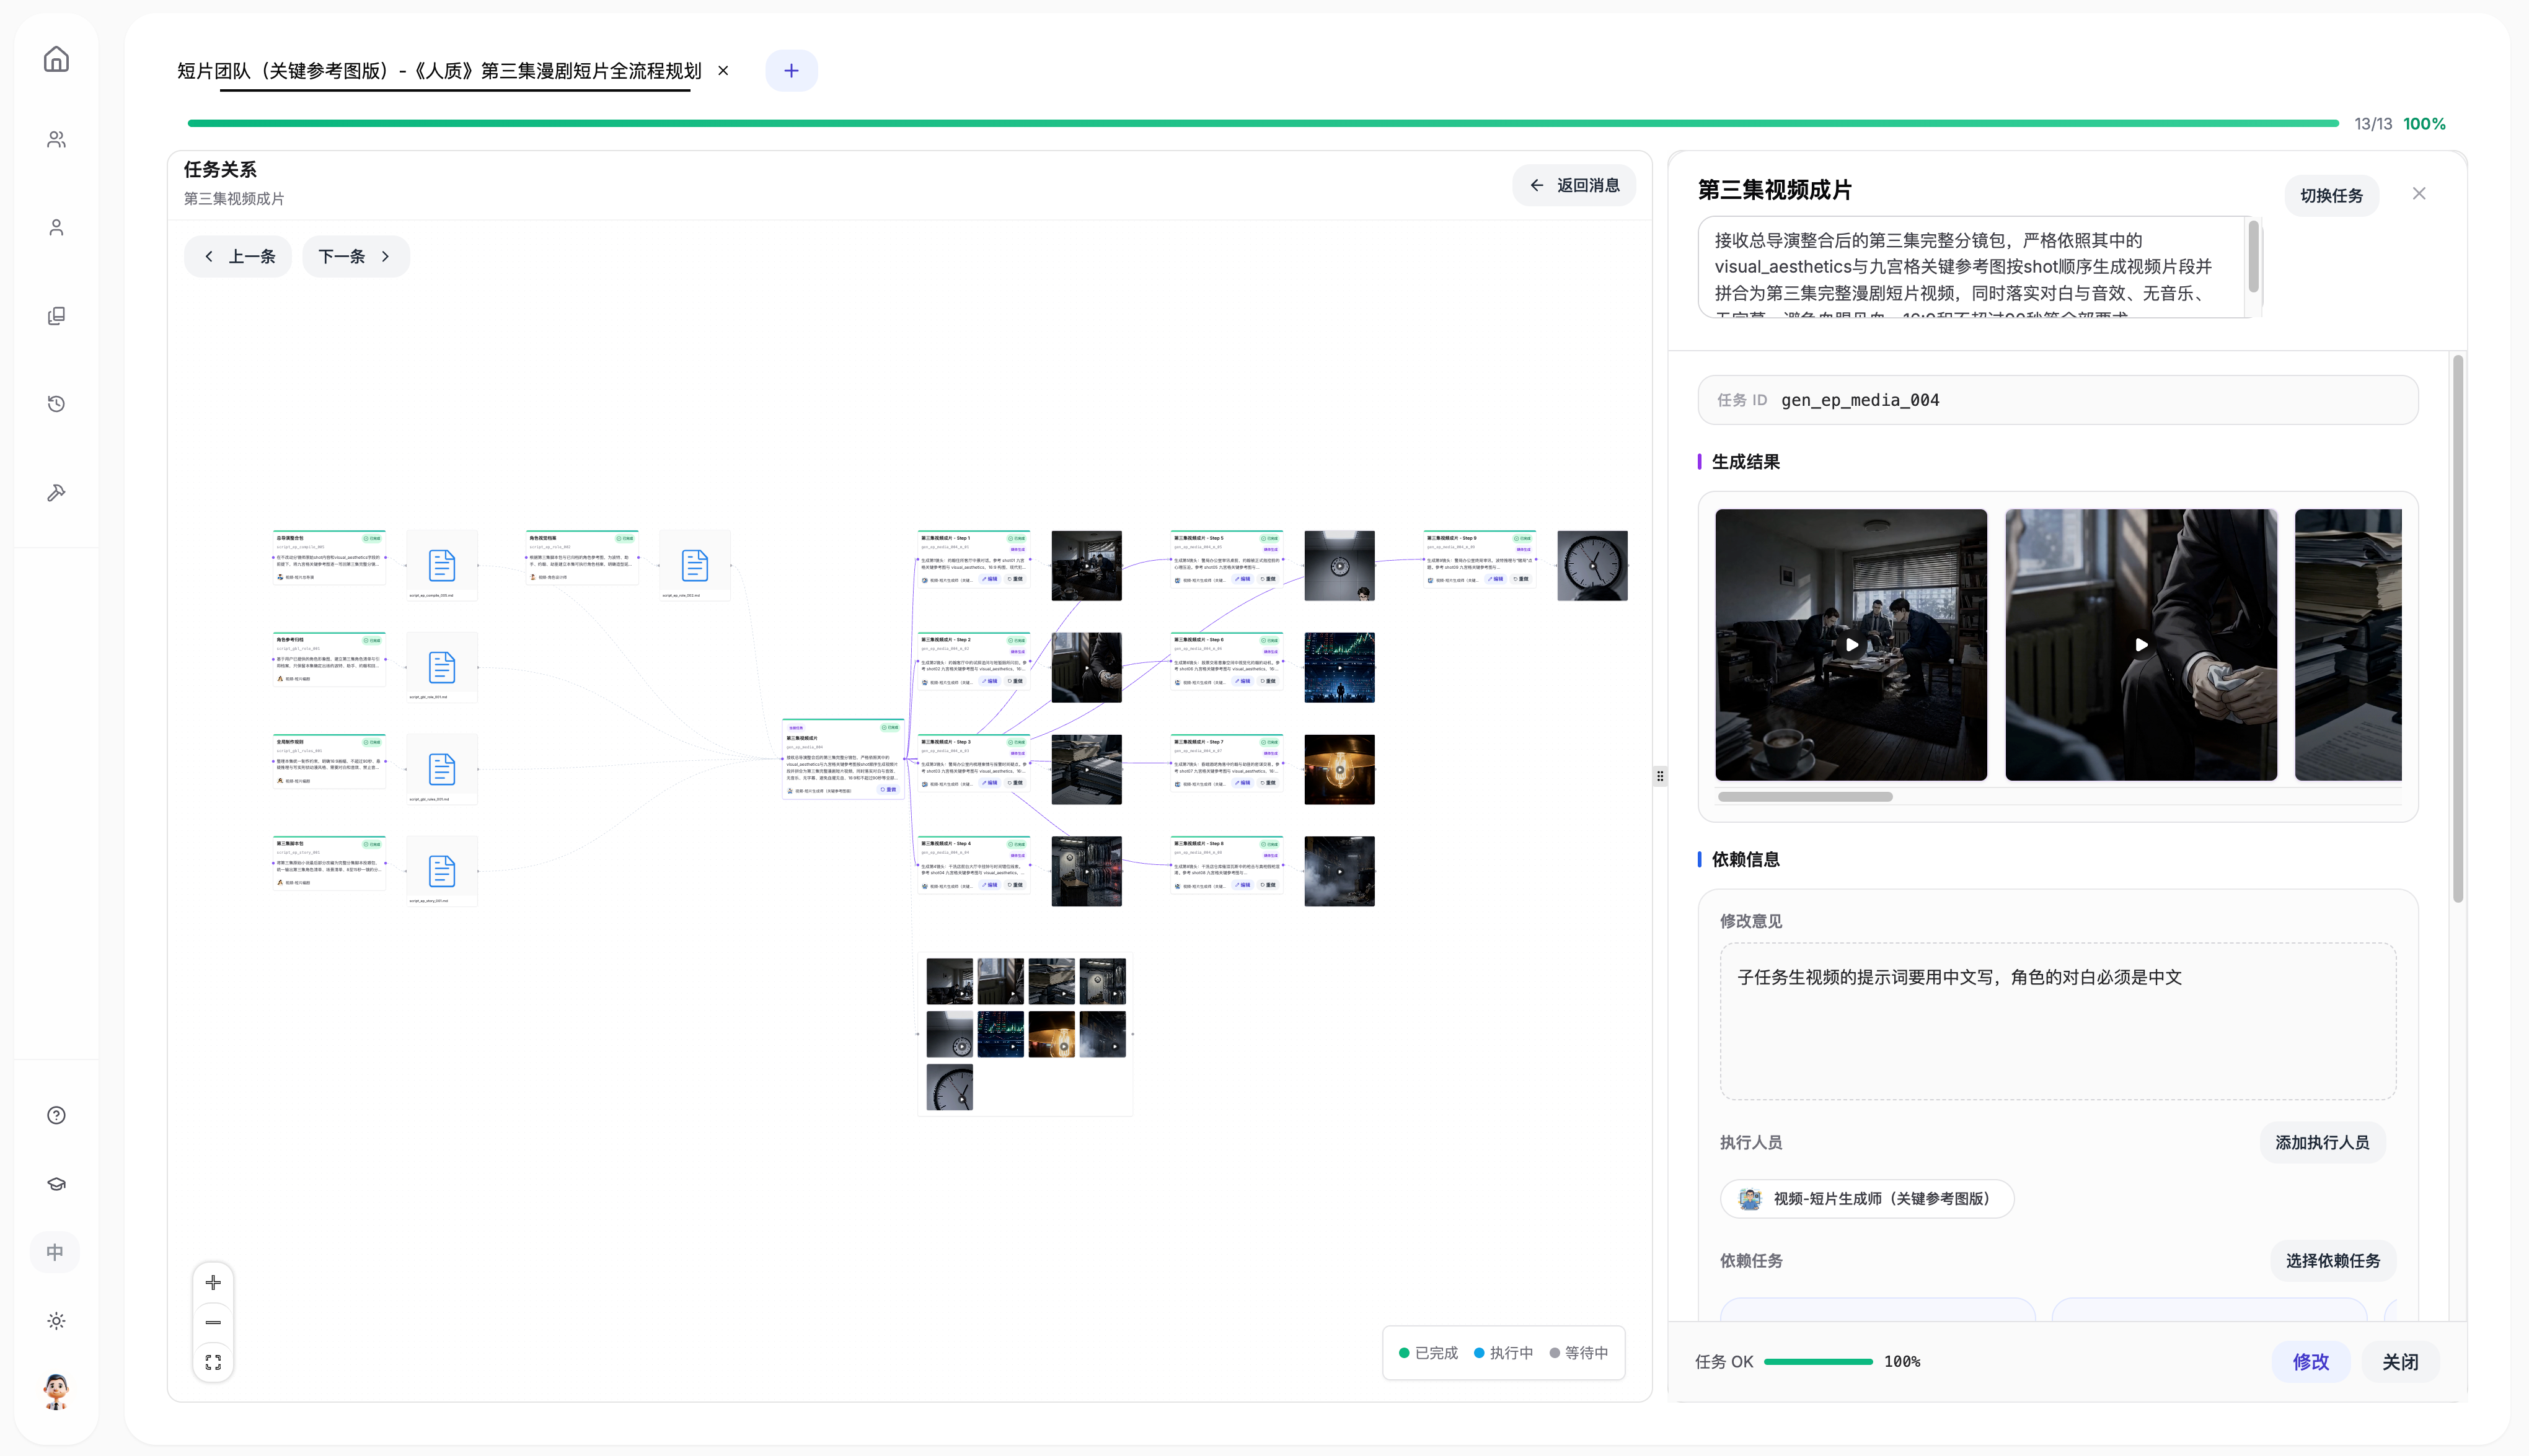Click the 已完成 legend entry
2529x1456 pixels.
click(1429, 1353)
